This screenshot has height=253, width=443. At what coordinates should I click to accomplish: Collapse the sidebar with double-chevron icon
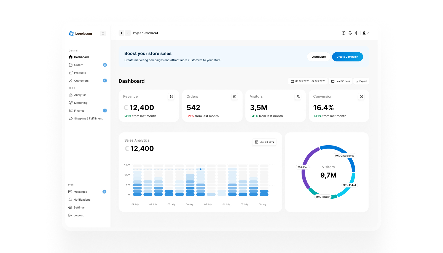tap(103, 34)
